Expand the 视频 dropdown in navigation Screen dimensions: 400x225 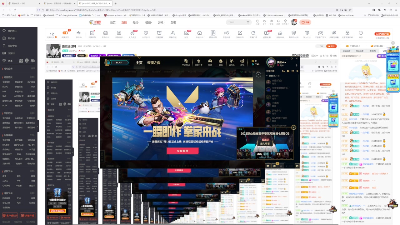tap(148, 22)
